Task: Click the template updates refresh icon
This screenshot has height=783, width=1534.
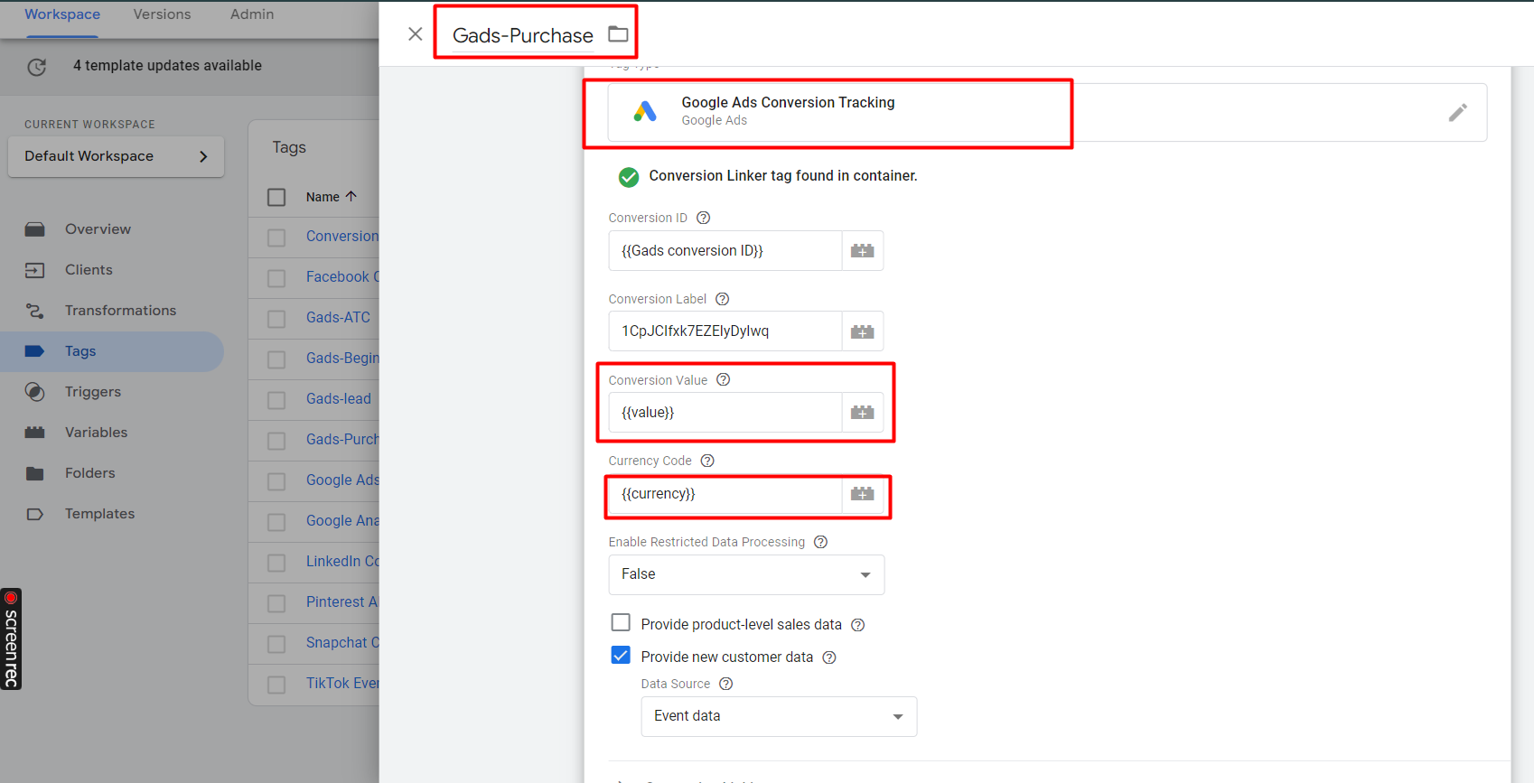Action: pyautogui.click(x=37, y=66)
